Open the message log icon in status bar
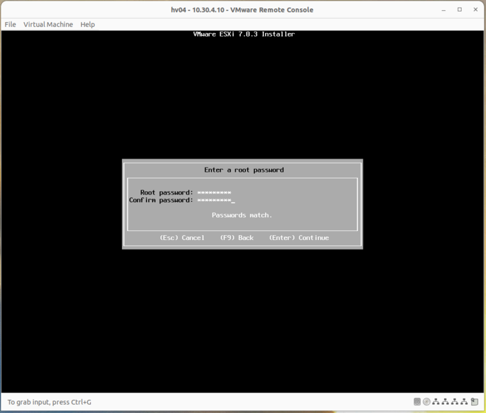This screenshot has width=486, height=413. click(x=474, y=402)
